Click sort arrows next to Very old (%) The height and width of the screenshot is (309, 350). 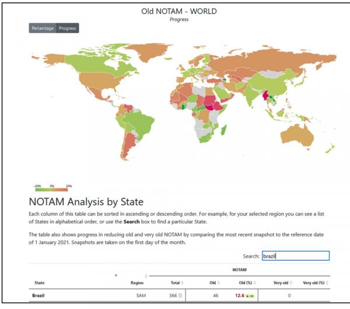point(327,283)
